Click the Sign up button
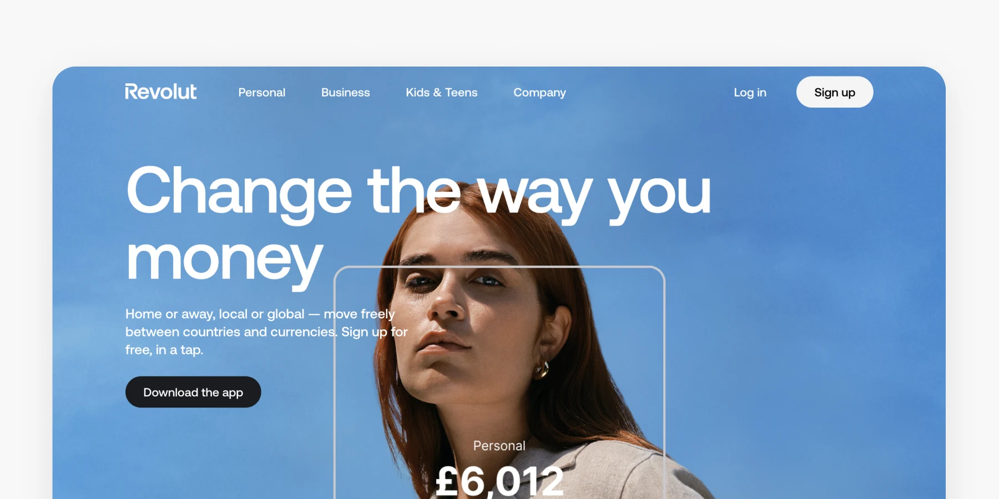The image size is (999, 499). tap(835, 92)
